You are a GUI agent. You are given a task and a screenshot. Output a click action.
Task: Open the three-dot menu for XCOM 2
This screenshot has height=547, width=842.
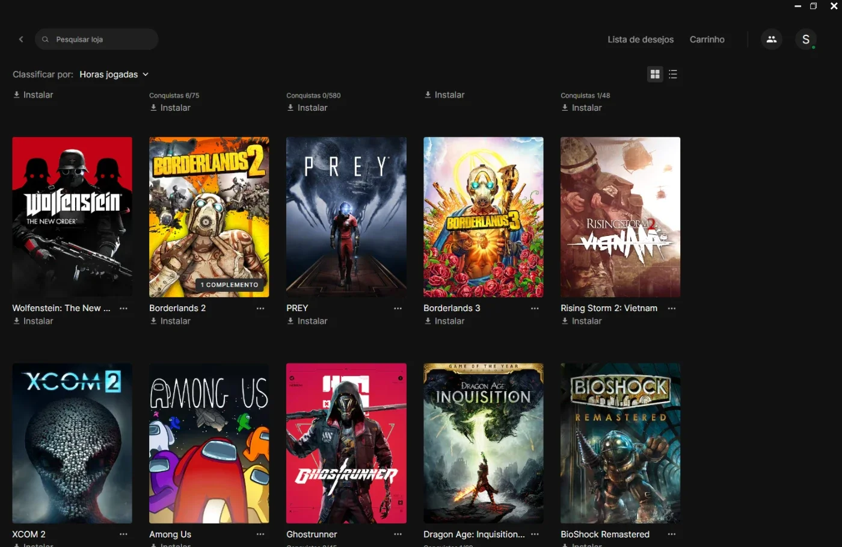(123, 534)
